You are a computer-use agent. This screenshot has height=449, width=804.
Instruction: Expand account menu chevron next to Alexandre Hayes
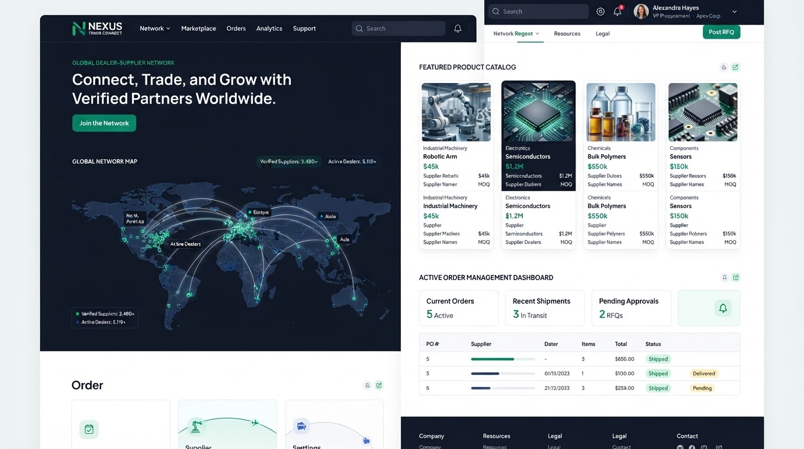tap(734, 12)
